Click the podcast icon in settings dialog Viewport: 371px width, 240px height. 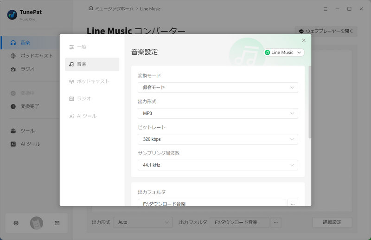click(71, 82)
